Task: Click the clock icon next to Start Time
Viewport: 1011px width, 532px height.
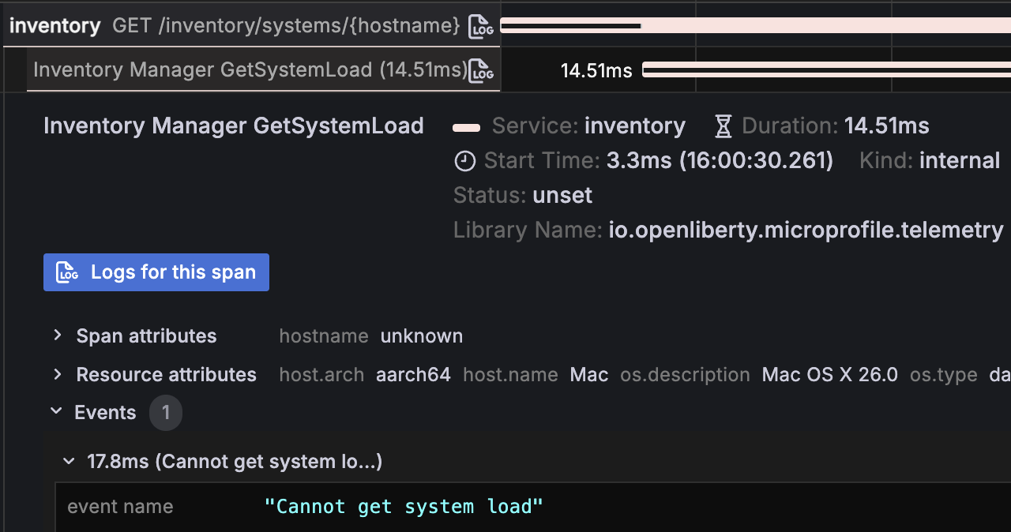Action: pos(465,160)
